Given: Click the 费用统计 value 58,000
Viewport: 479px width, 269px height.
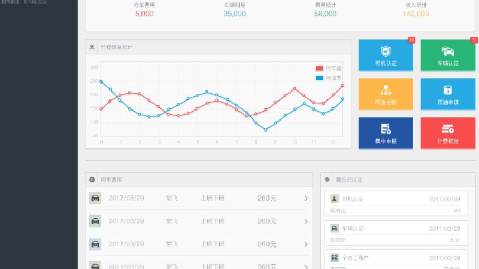Looking at the screenshot, I should click(325, 14).
